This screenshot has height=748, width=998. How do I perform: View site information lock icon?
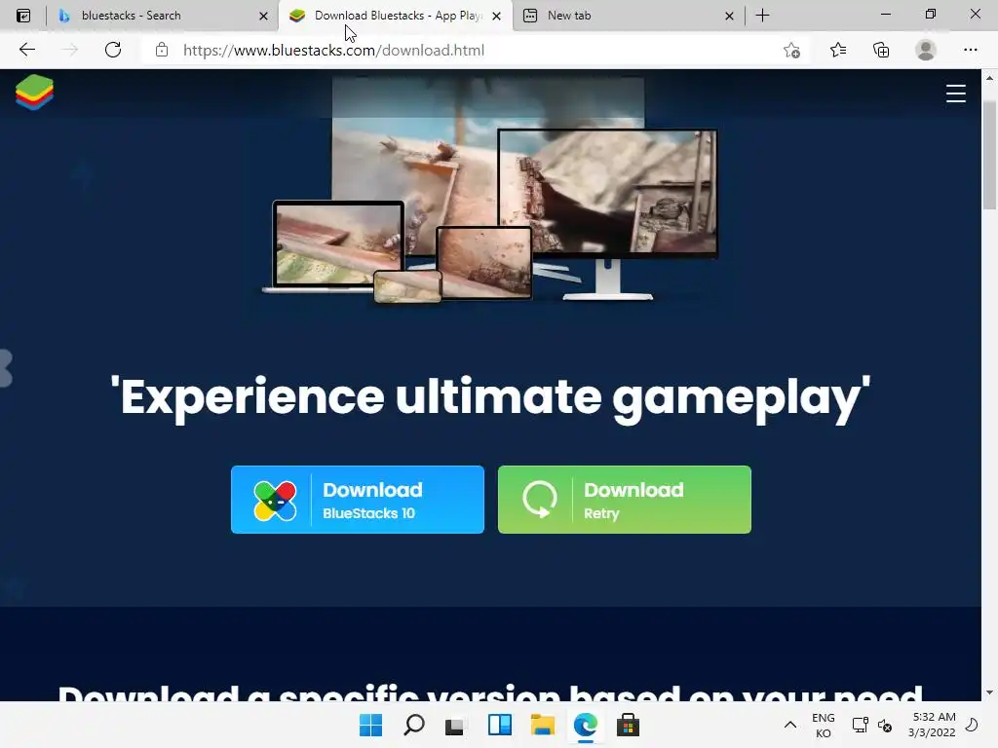[x=162, y=50]
